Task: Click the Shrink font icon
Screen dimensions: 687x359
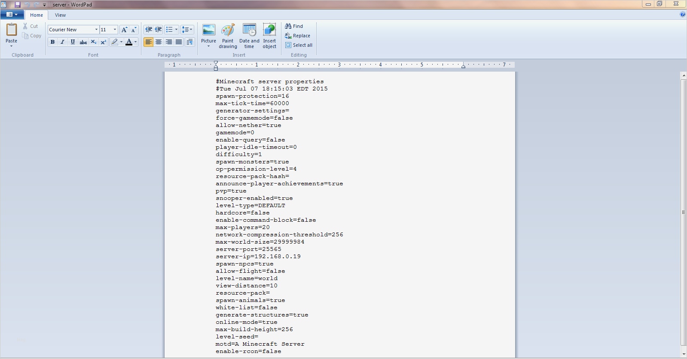Action: (x=134, y=30)
